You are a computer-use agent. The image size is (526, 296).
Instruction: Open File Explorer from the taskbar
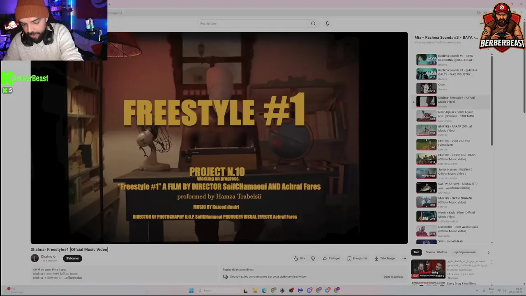(255, 291)
